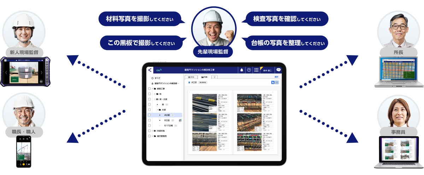424x175 pixels.
Task: Click the folder icon of 鉄筋工事
Action: [155, 89]
